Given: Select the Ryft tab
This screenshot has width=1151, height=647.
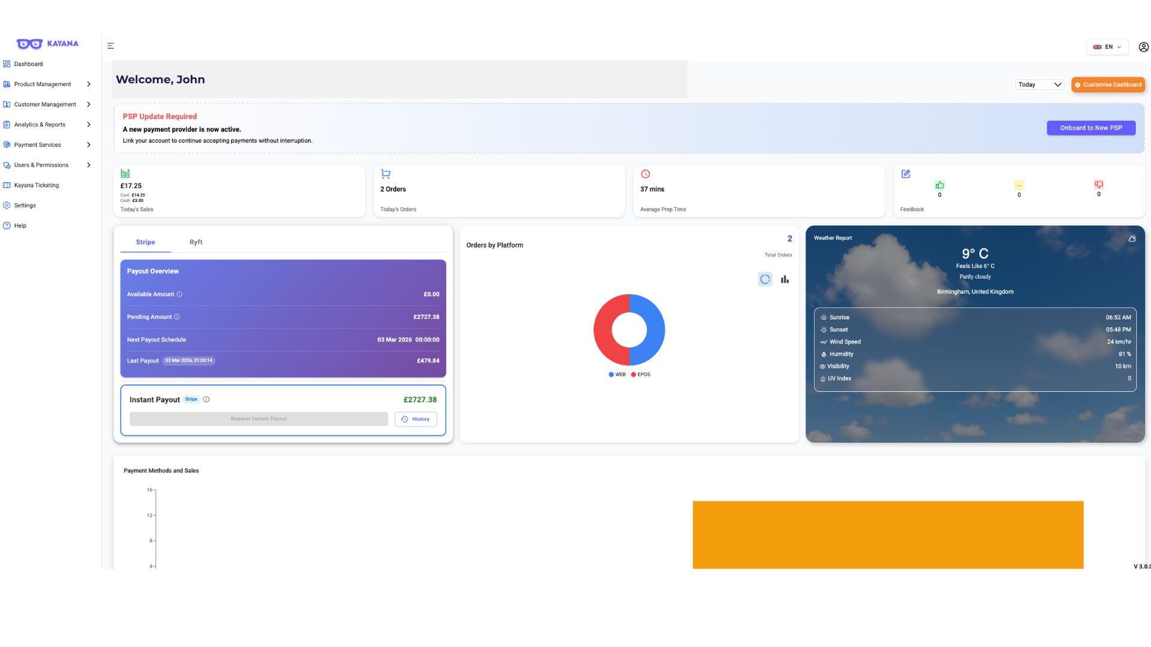Looking at the screenshot, I should [196, 243].
